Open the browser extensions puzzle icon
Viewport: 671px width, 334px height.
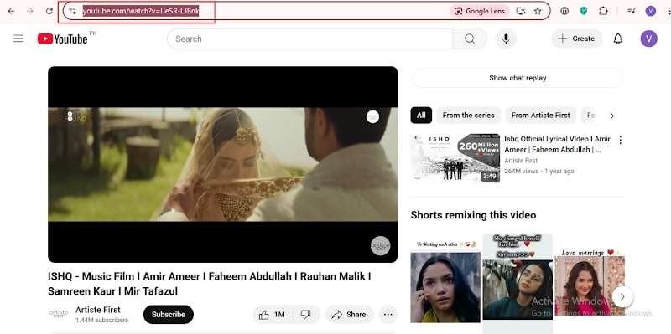tap(603, 11)
